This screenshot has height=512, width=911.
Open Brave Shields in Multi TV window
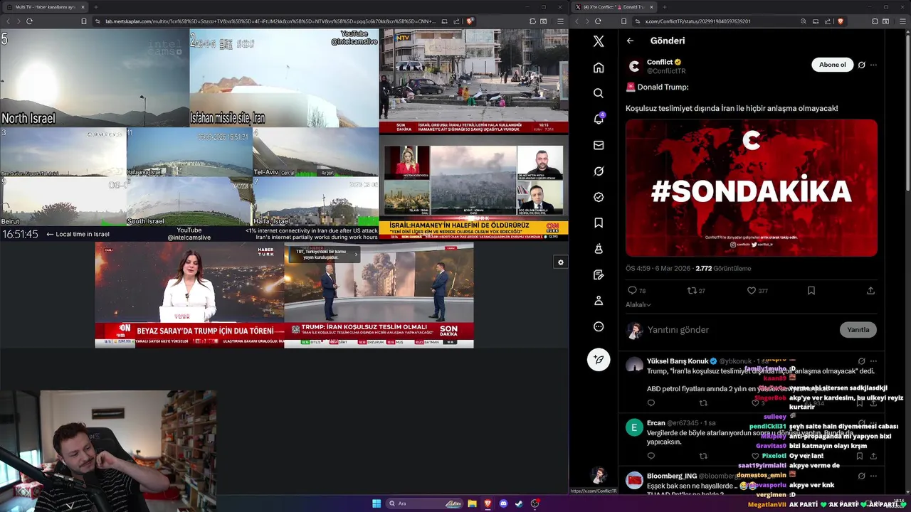[x=470, y=21]
